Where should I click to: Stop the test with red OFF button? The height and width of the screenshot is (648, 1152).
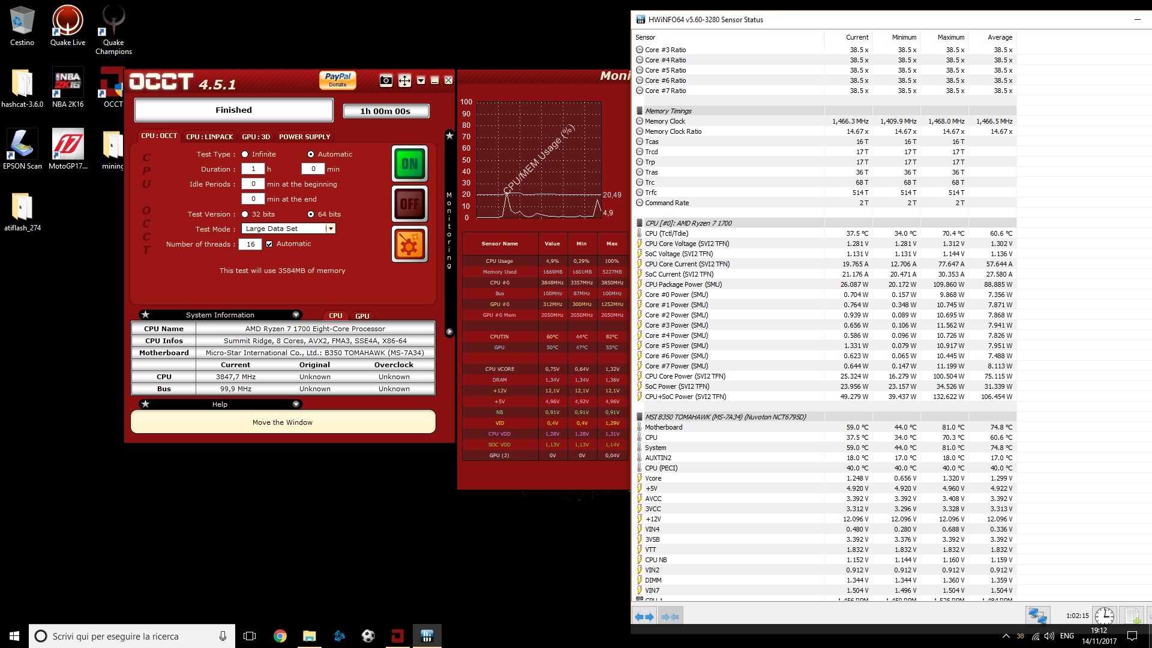pos(410,204)
